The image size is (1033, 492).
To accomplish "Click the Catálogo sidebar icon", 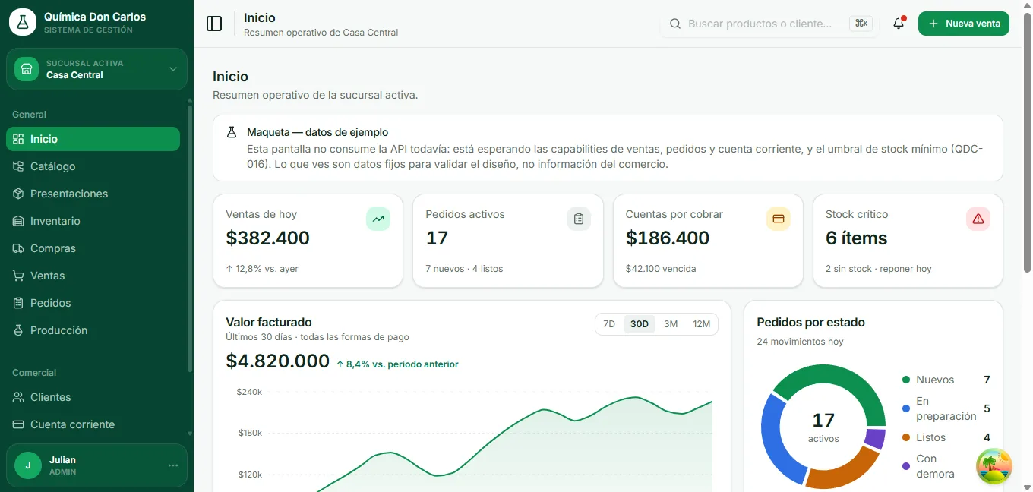I will [x=19, y=166].
